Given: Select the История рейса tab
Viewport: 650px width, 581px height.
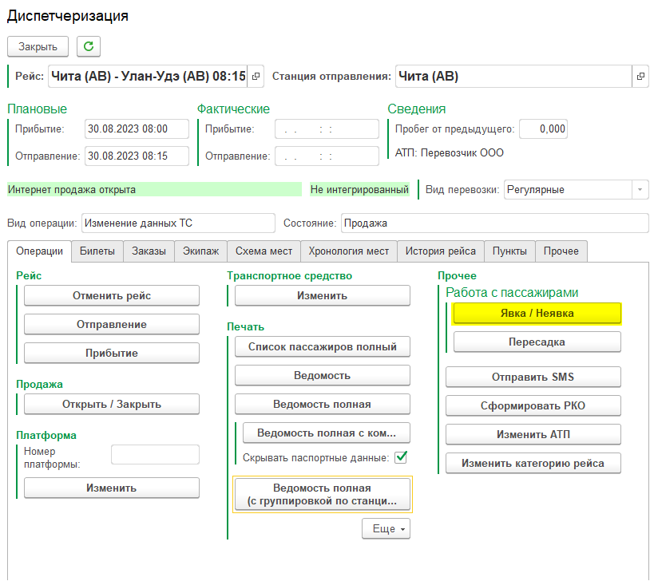Looking at the screenshot, I should pyautogui.click(x=440, y=251).
